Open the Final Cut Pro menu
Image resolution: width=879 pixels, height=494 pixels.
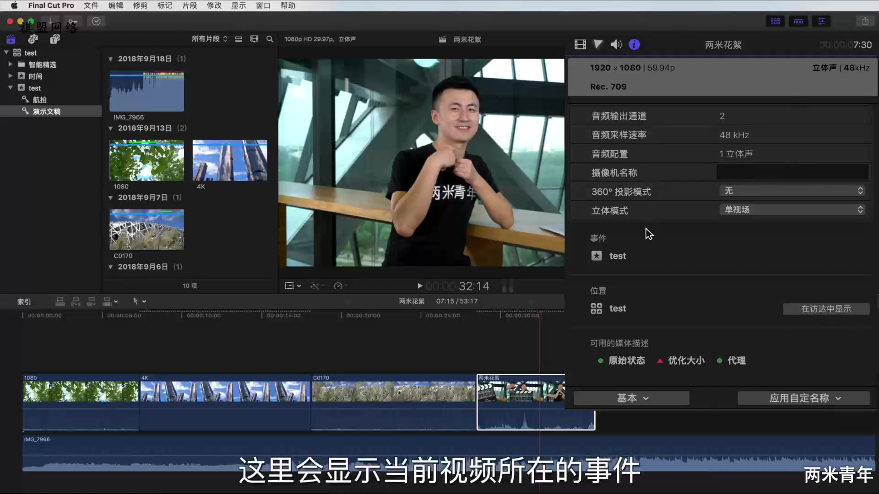51,5
